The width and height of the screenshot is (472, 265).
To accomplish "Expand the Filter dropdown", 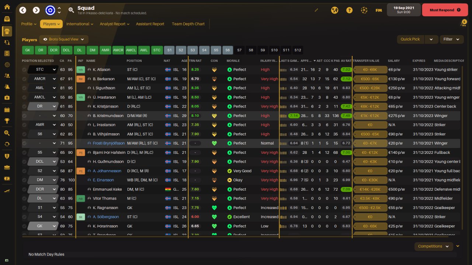I will pyautogui.click(x=452, y=39).
